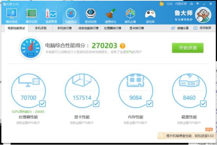Close the 鲁大师 window
The width and height of the screenshot is (217, 145).
[211, 4]
